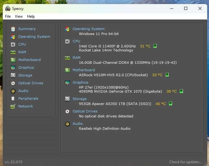Click the green CPU temperature indicator icon
The height and width of the screenshot is (166, 209).
point(155,46)
